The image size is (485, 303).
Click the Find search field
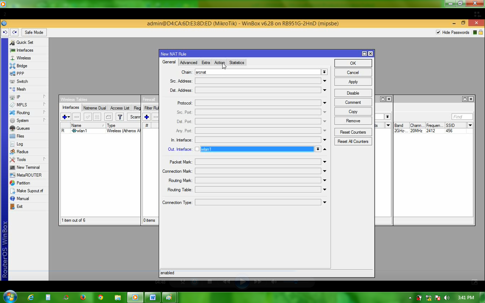click(462, 117)
